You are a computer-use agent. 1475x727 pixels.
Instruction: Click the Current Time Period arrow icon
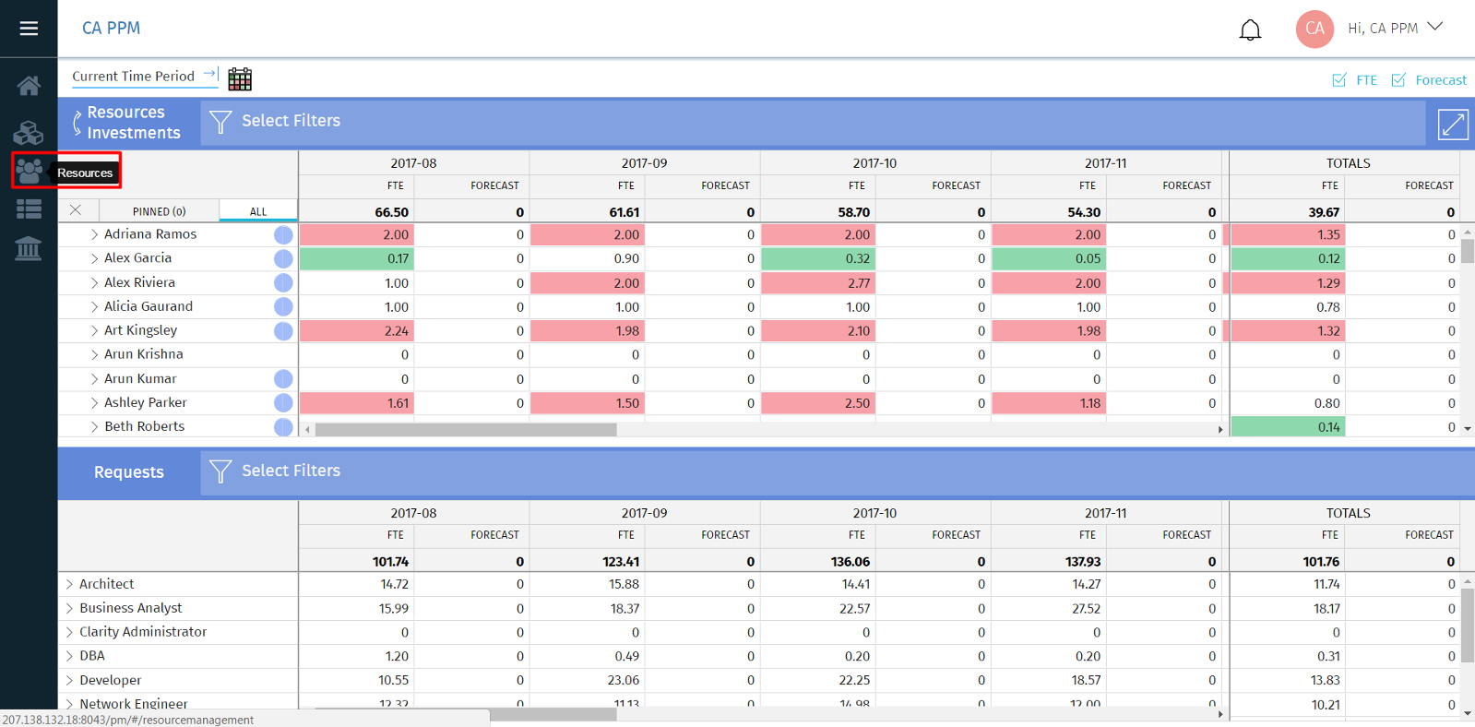tap(210, 74)
